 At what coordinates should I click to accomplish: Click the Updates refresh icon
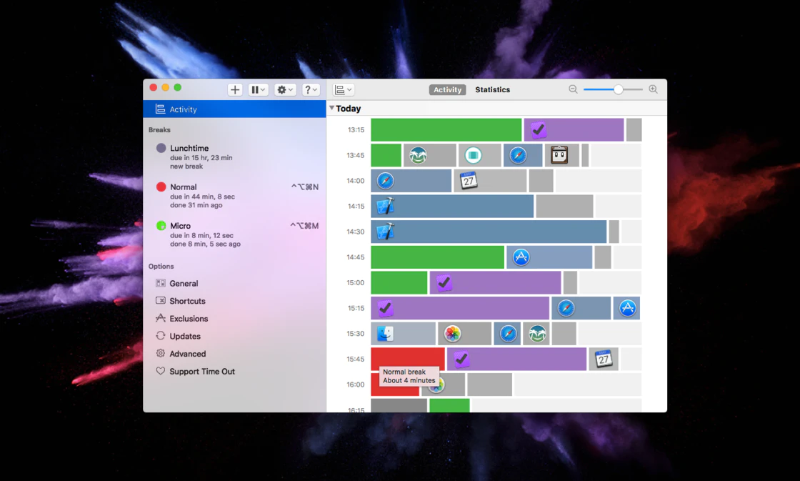point(161,335)
